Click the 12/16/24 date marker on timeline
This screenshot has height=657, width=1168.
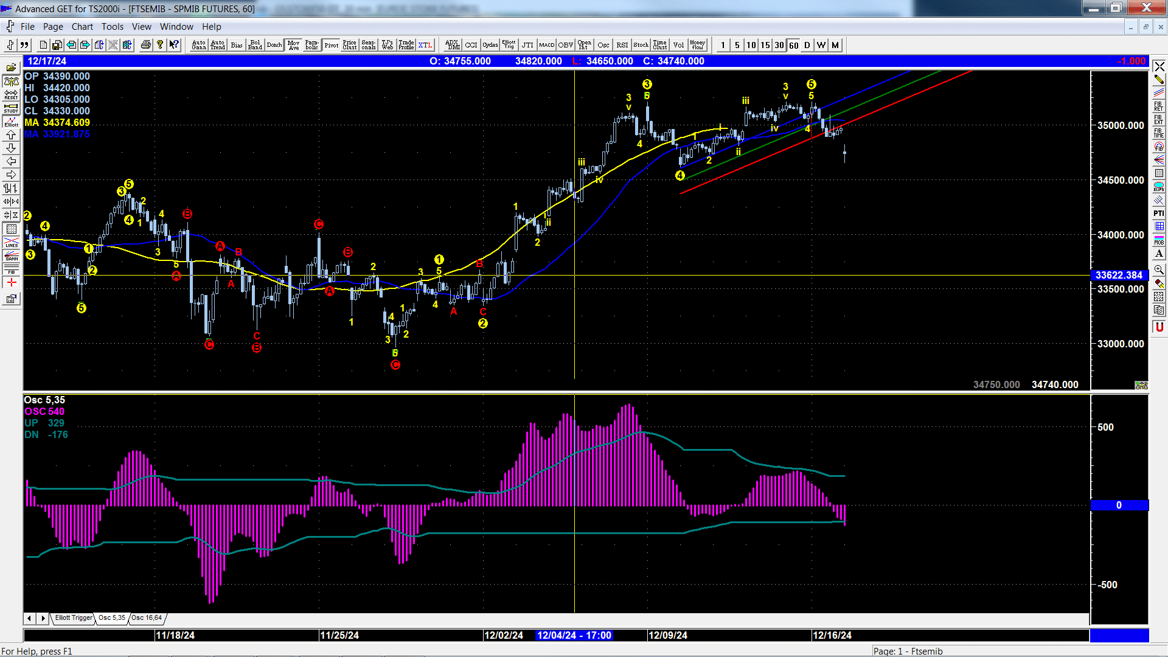[832, 635]
